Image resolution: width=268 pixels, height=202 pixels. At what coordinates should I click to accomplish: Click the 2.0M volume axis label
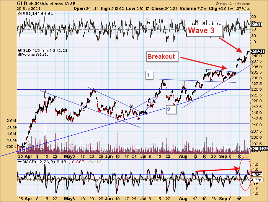point(11,127)
